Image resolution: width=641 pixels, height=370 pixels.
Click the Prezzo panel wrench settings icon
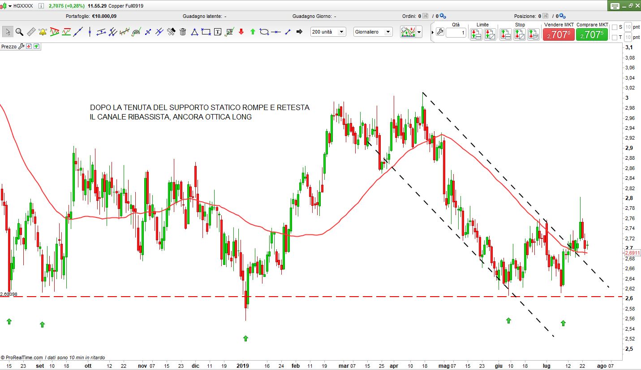point(21,47)
